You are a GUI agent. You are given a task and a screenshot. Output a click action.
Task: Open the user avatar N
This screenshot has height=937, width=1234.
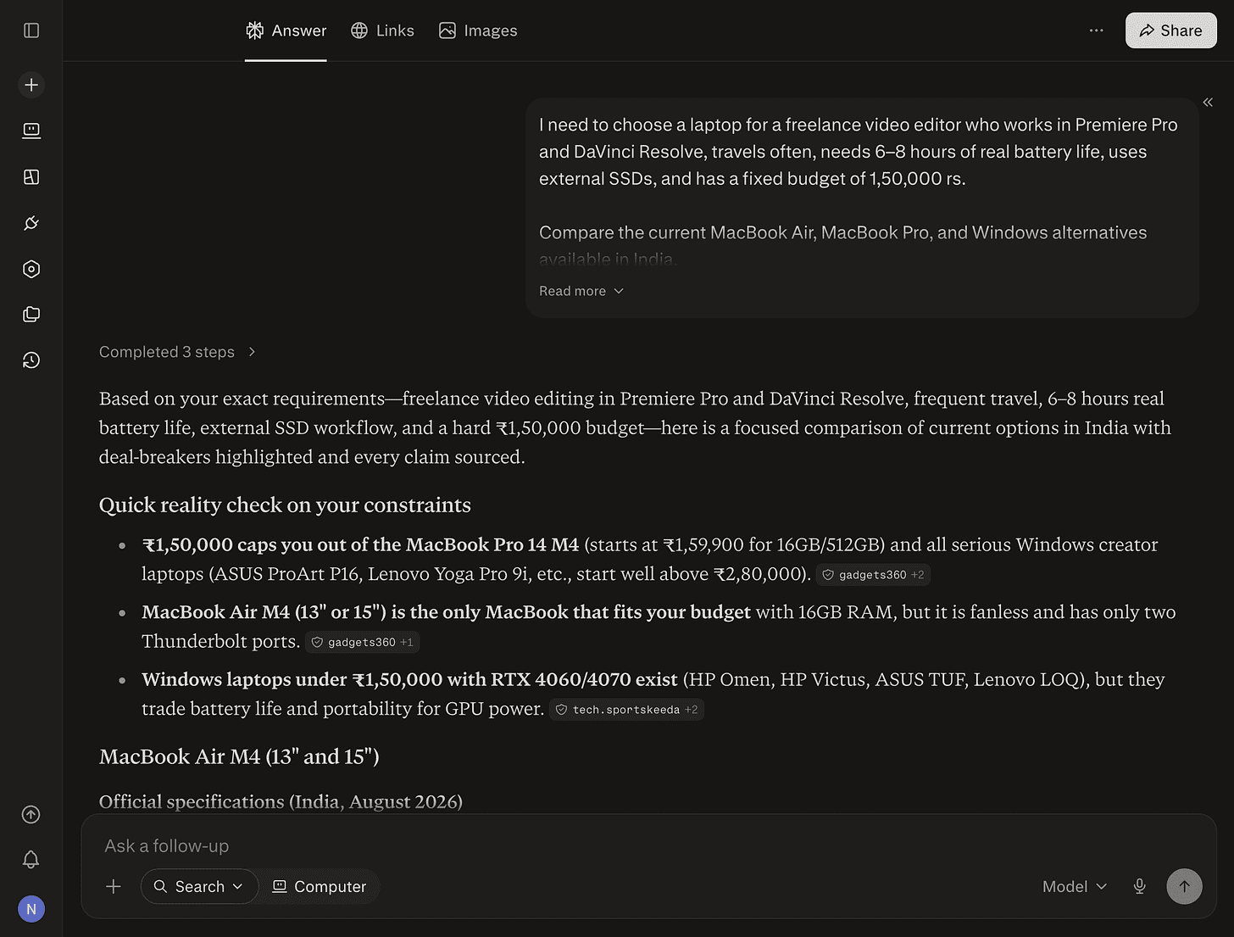(31, 909)
